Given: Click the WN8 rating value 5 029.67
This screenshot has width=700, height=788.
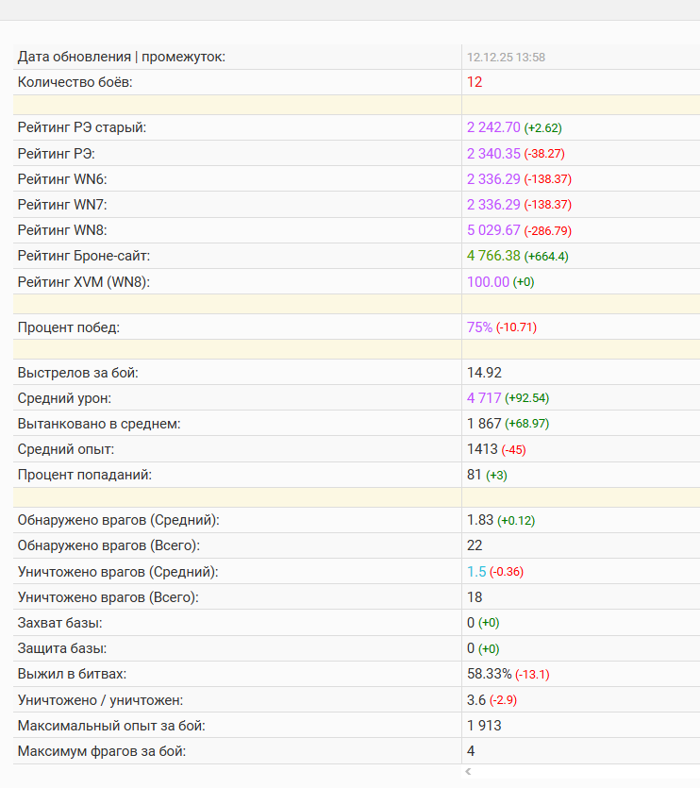Looking at the screenshot, I should (x=493, y=229).
